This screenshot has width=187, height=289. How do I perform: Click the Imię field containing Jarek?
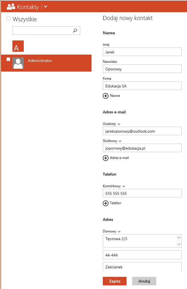142,52
